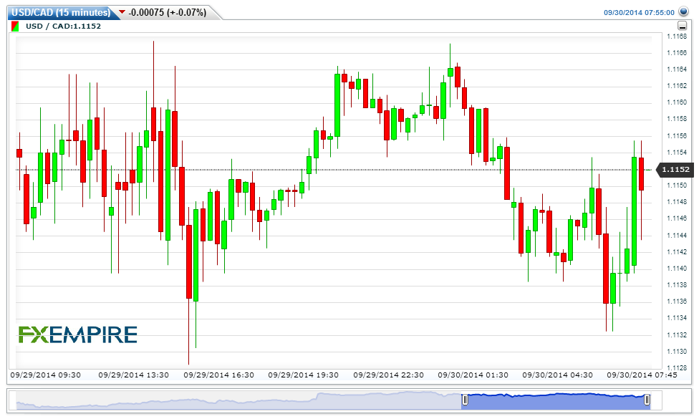Viewport: 699px width, 419px height.
Task: Click the 1.1140 price axis label
Action: 677,269
